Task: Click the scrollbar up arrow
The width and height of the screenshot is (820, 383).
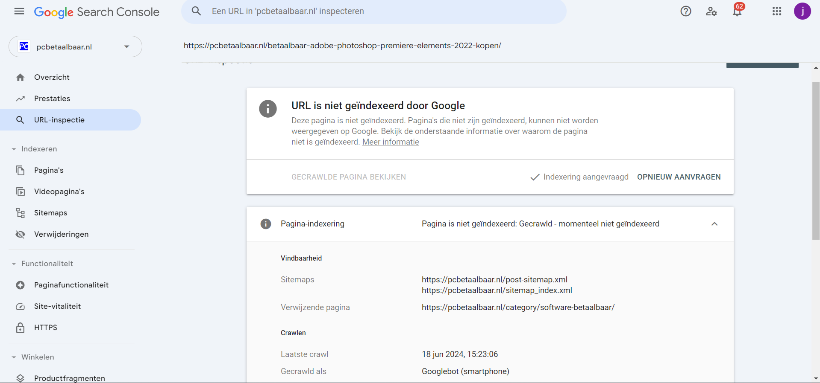Action: [816, 68]
